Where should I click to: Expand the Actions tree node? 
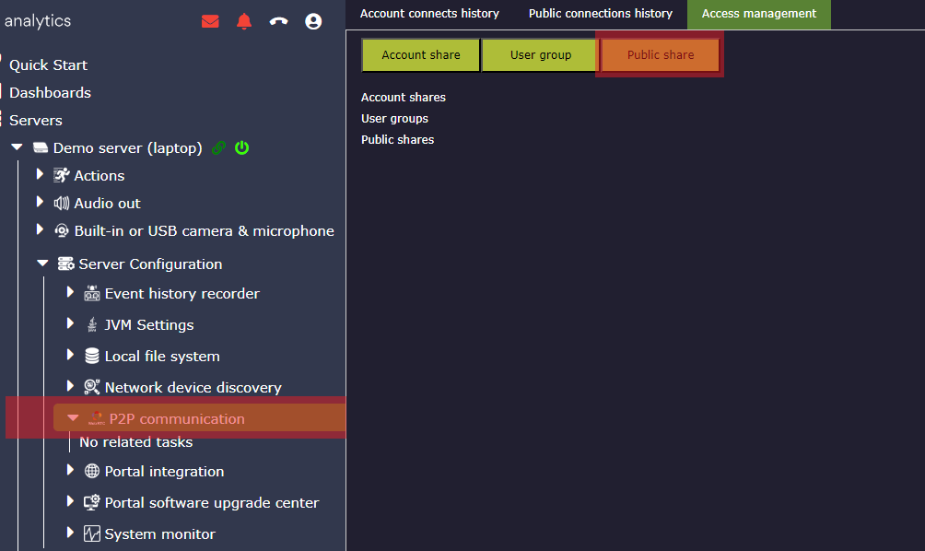click(40, 174)
